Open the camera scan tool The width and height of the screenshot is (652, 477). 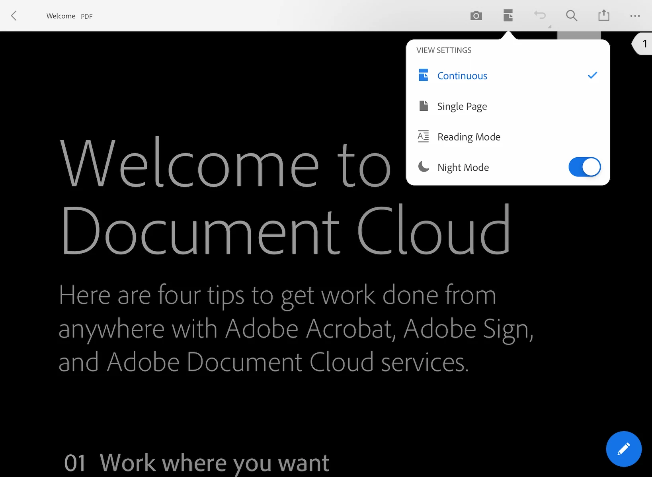(x=476, y=16)
